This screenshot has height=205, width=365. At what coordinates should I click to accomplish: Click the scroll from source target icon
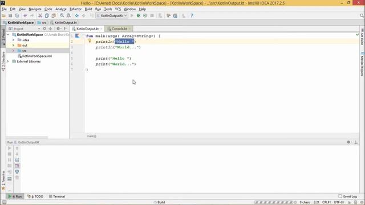tap(44, 28)
